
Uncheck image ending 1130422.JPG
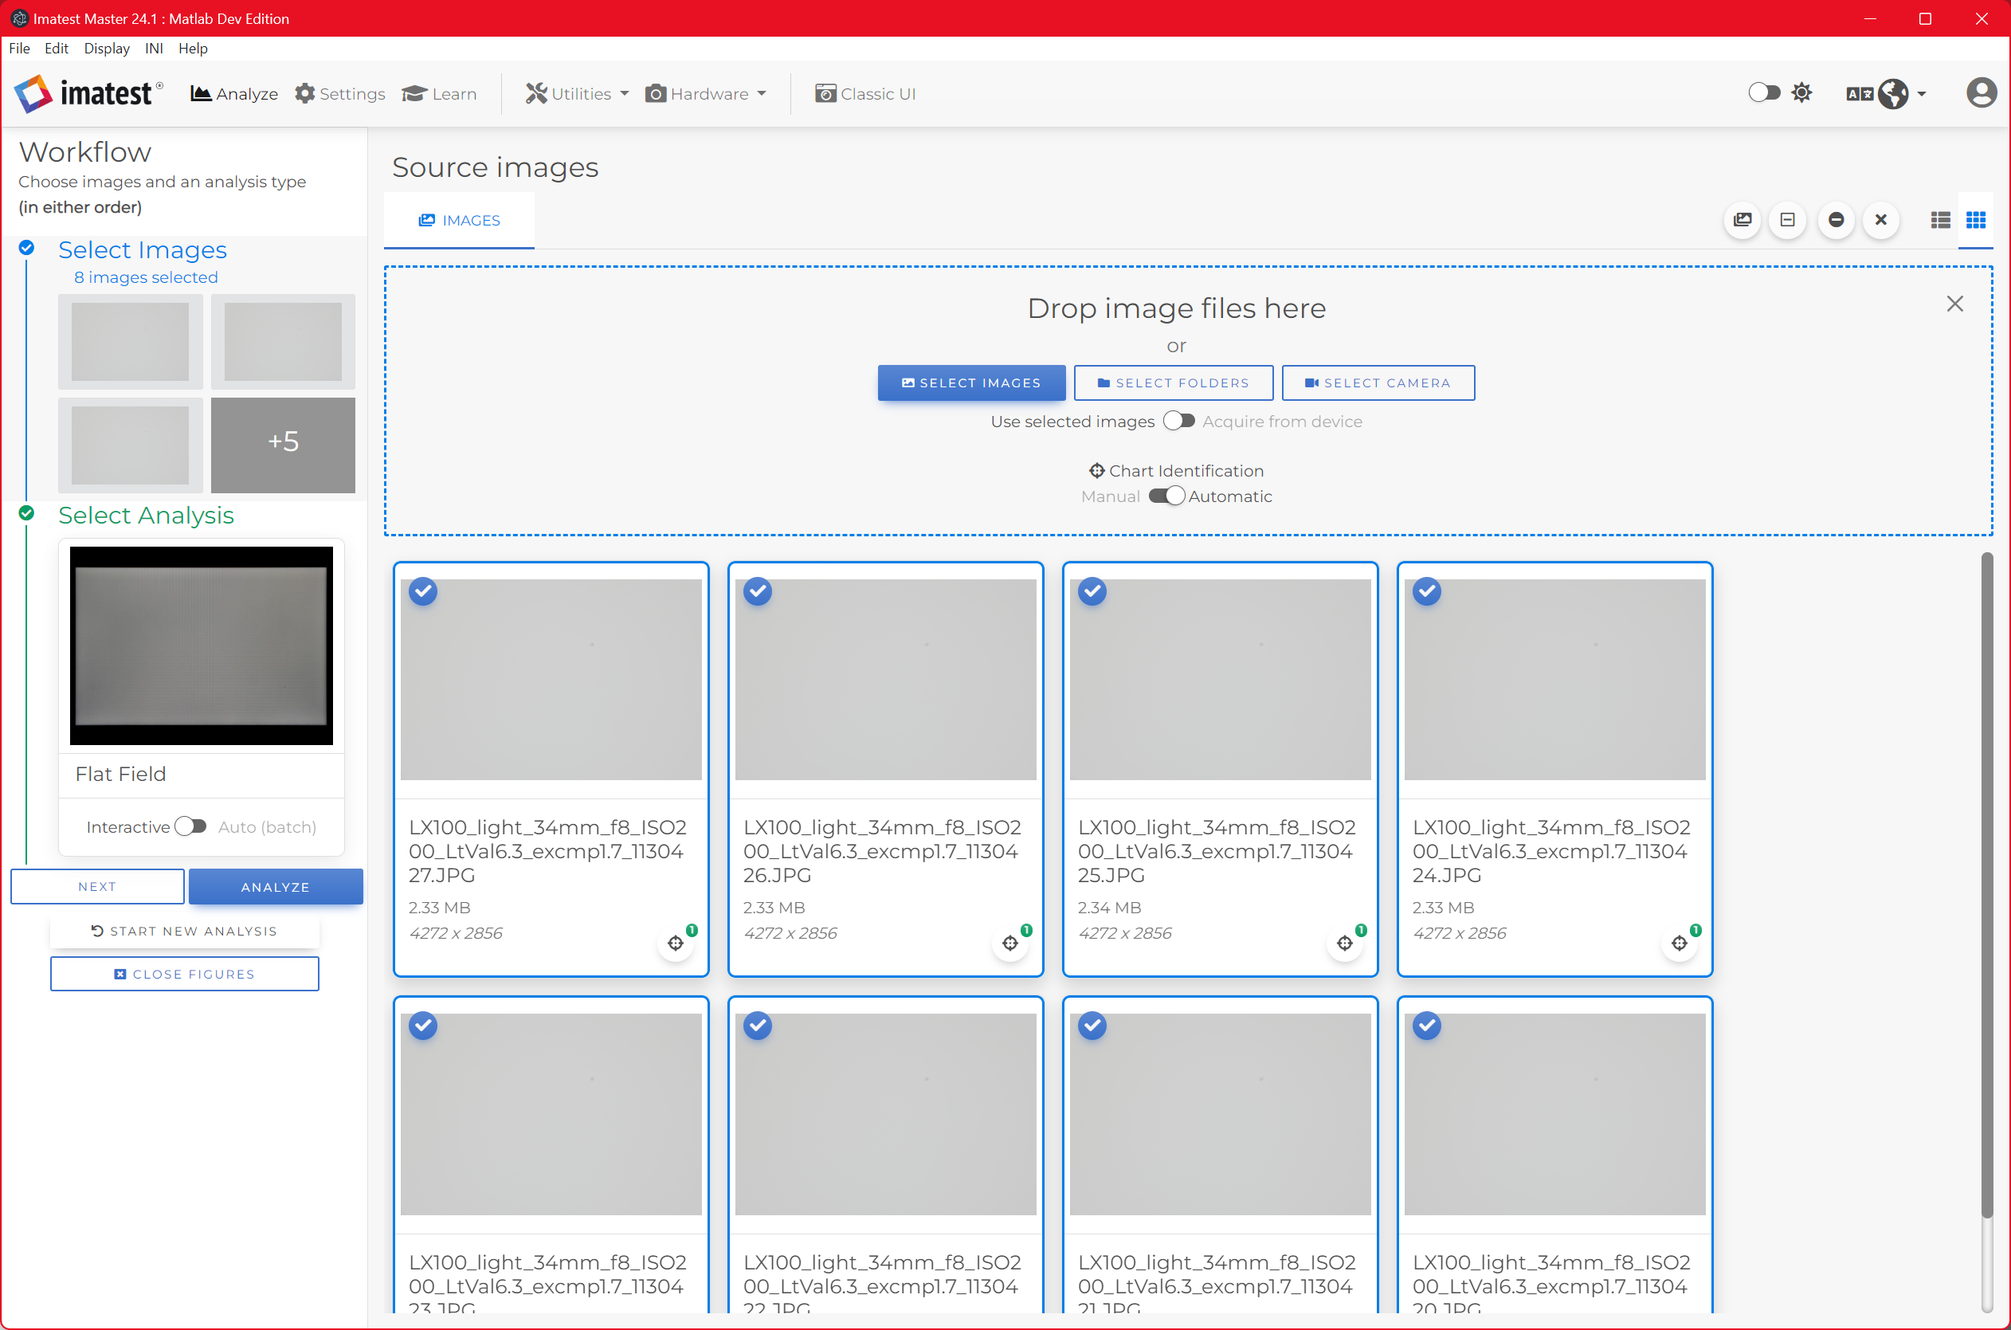point(757,1026)
